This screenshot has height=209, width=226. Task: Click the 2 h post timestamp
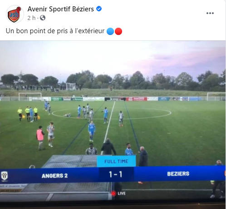(x=31, y=18)
